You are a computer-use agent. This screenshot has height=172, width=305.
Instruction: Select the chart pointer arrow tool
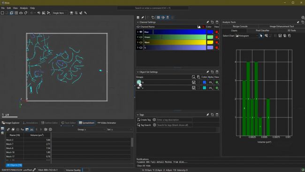pos(261,36)
